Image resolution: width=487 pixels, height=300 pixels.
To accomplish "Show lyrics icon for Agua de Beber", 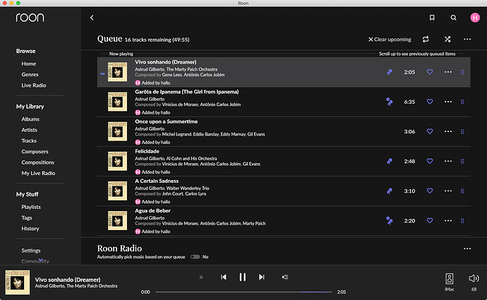I will [x=389, y=220].
